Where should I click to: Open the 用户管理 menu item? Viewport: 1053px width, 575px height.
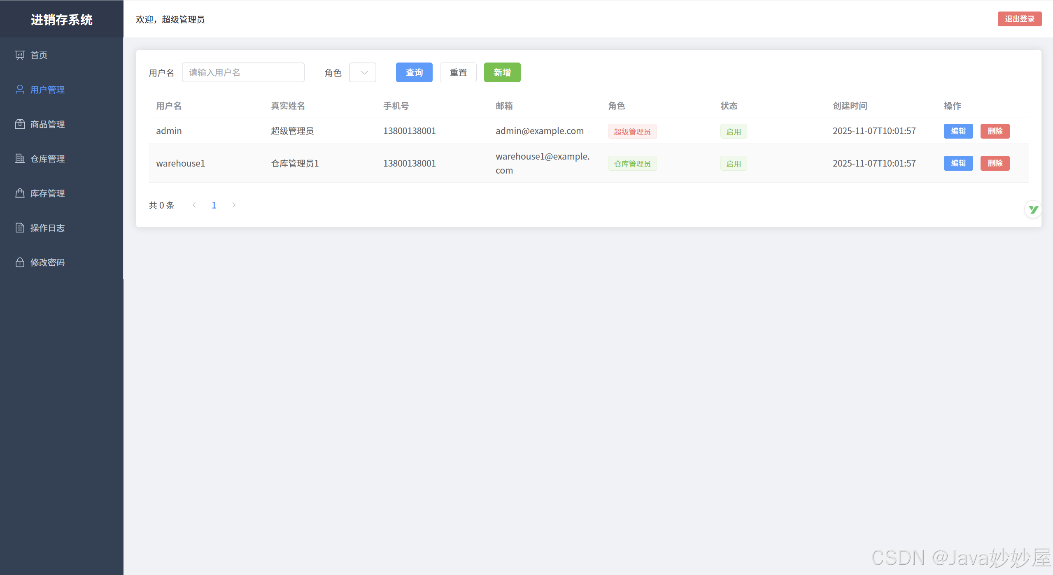pyautogui.click(x=62, y=90)
